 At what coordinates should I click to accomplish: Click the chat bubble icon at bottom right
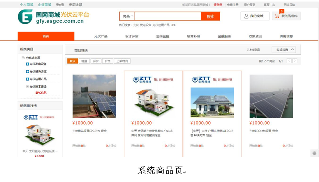click(314, 153)
